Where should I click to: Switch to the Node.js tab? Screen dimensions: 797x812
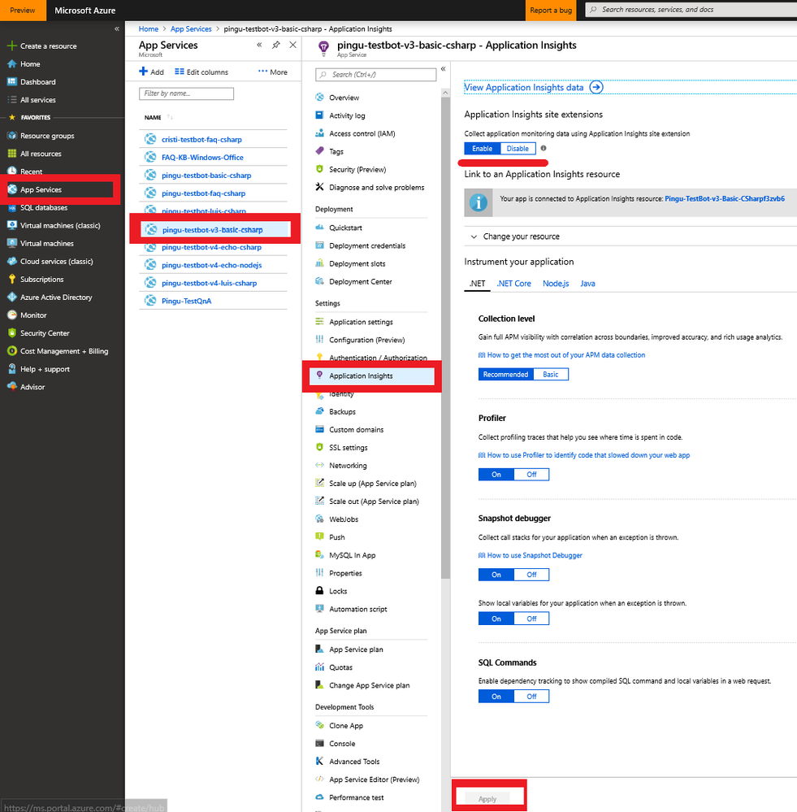click(x=556, y=284)
